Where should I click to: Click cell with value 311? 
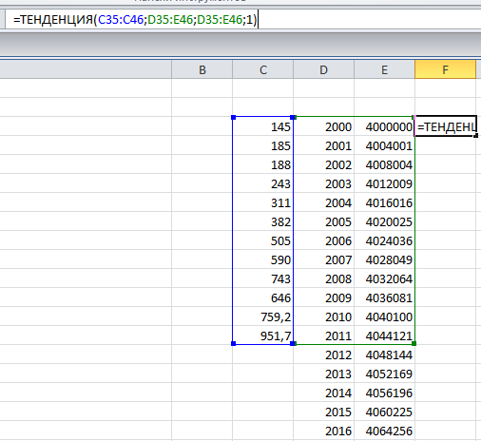[263, 202]
